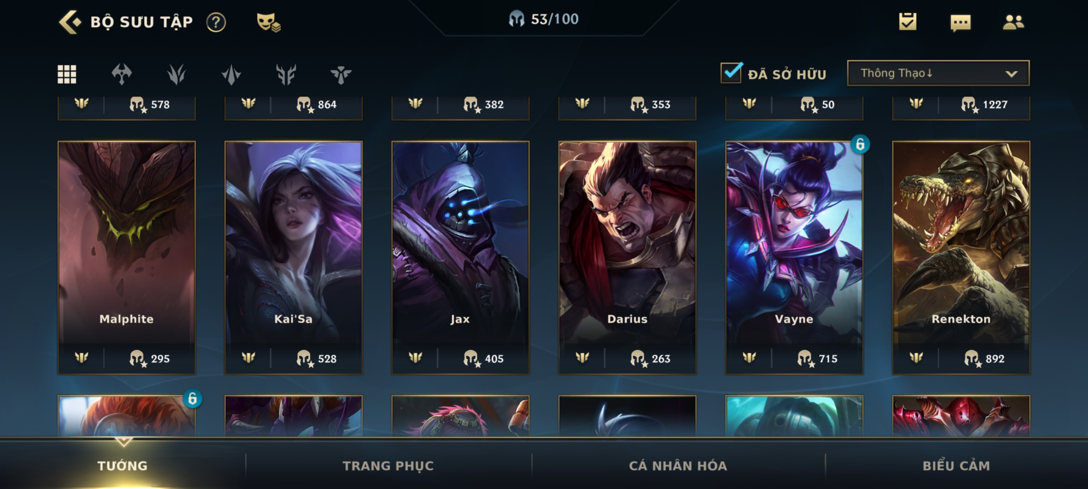Open the Biểu Cảm tab

[x=957, y=465]
